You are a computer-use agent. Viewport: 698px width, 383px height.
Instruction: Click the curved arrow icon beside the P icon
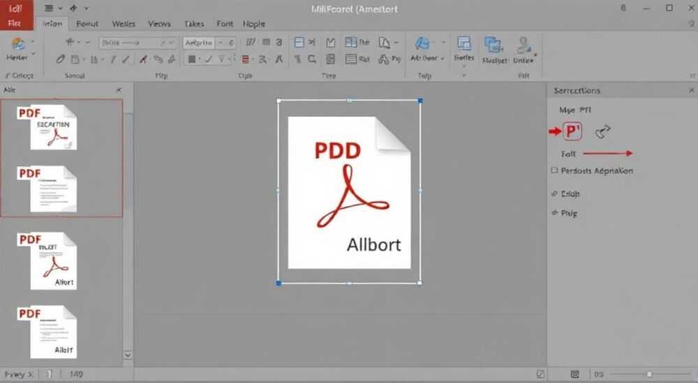click(603, 132)
